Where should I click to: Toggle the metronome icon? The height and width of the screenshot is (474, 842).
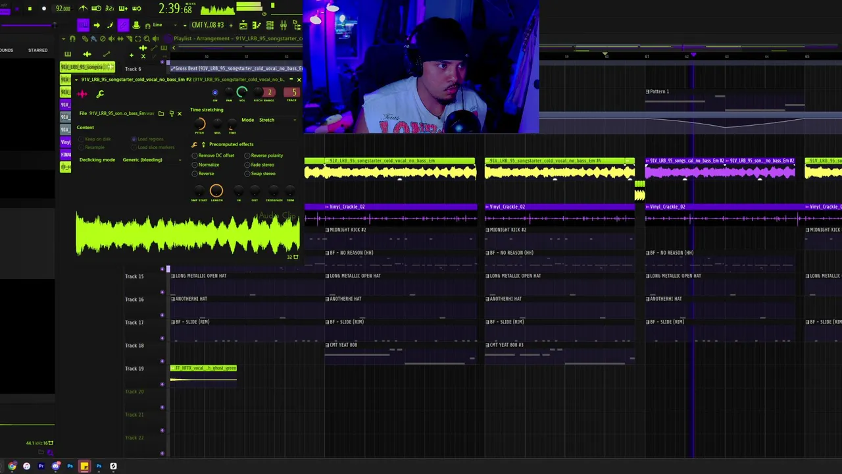coord(84,9)
